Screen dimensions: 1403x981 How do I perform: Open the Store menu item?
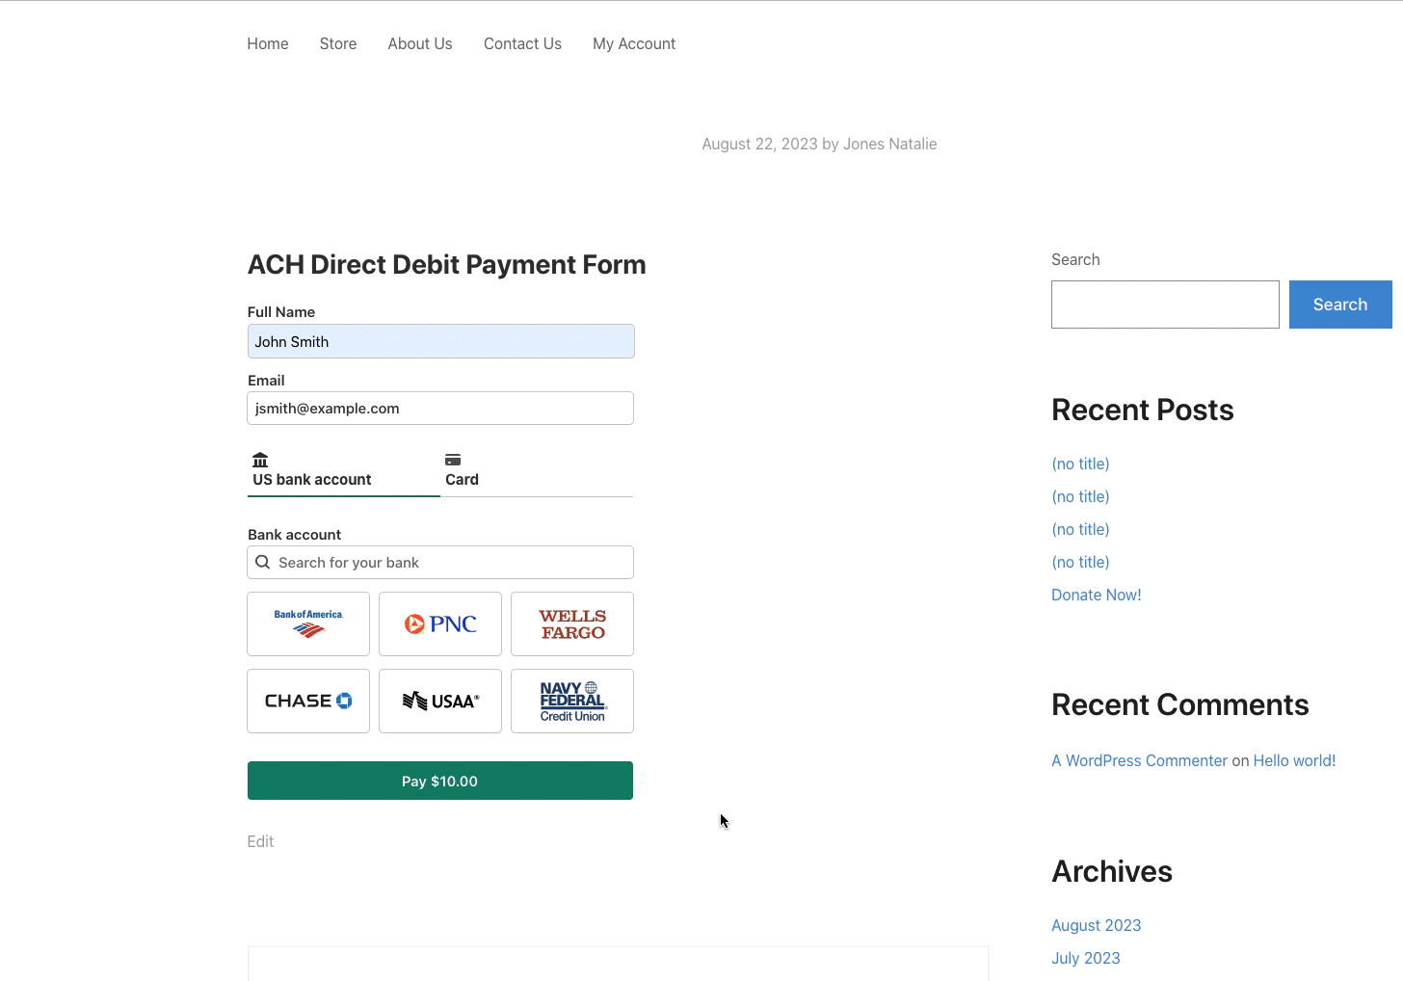(338, 43)
